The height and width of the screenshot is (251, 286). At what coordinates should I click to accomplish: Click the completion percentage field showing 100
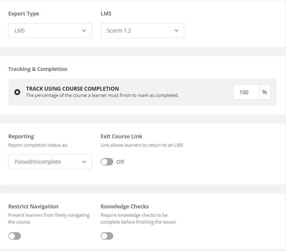(x=246, y=92)
